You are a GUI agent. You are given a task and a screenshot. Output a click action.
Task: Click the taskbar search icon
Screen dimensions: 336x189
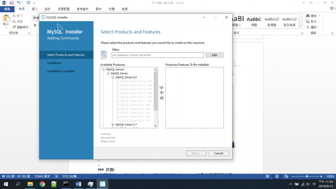[18, 184]
